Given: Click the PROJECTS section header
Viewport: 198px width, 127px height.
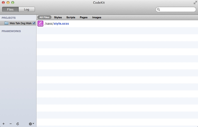Looking at the screenshot, I should click(8, 18).
